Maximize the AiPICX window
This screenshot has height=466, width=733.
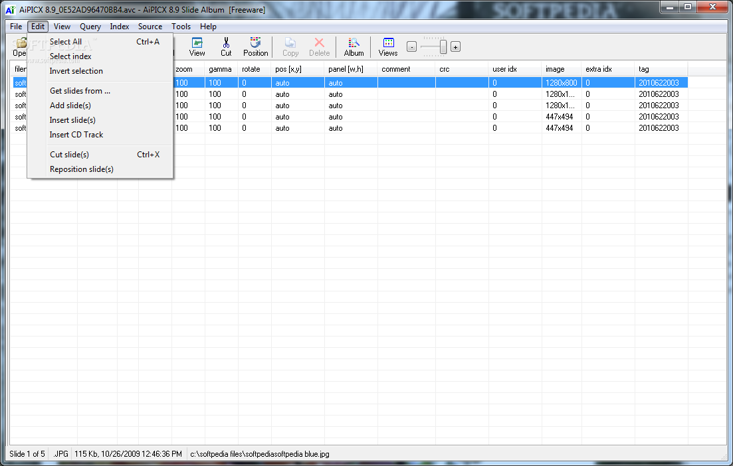[688, 7]
